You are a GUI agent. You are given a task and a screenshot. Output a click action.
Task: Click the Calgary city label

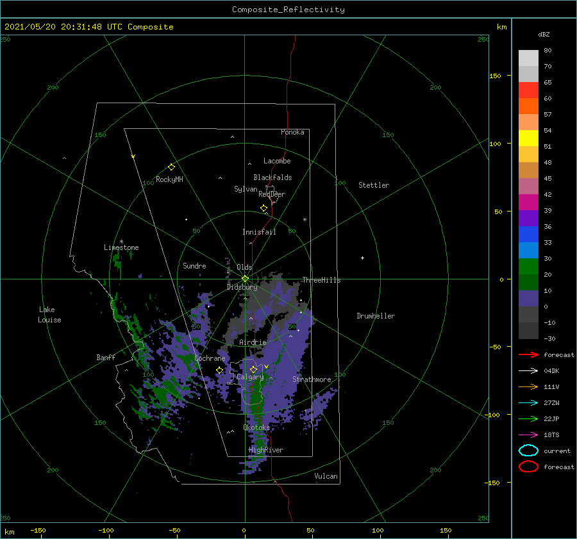point(250,377)
